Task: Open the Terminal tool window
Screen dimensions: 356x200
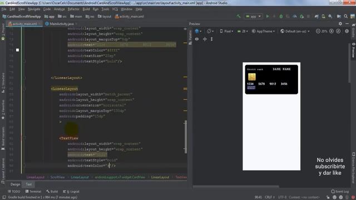Action: tap(33, 191)
